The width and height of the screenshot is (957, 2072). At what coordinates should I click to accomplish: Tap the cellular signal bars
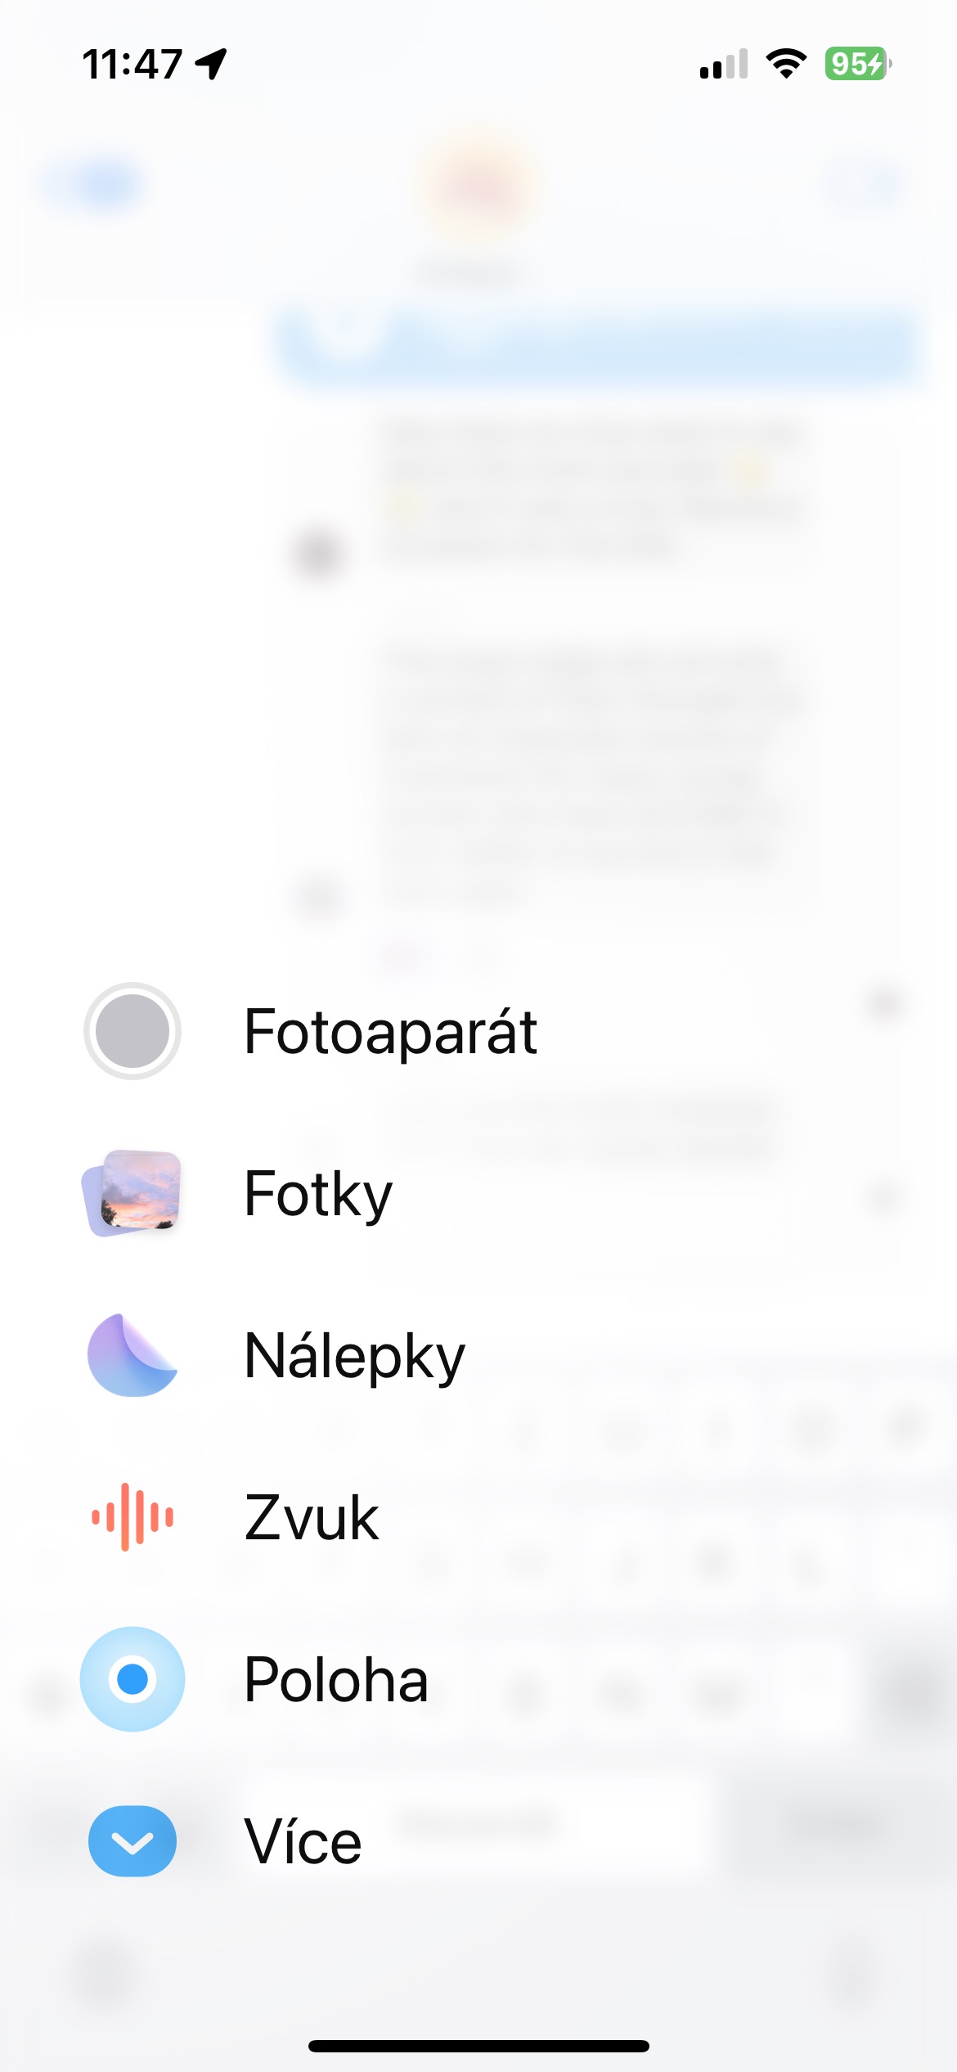click(x=724, y=64)
